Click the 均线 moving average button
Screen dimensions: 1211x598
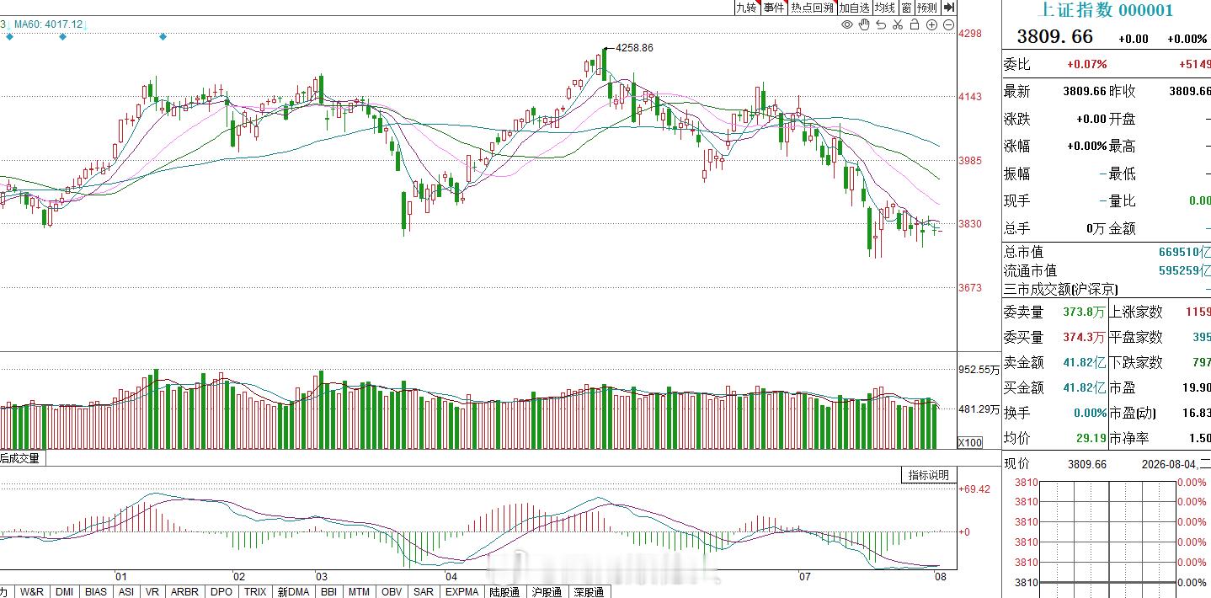[884, 7]
